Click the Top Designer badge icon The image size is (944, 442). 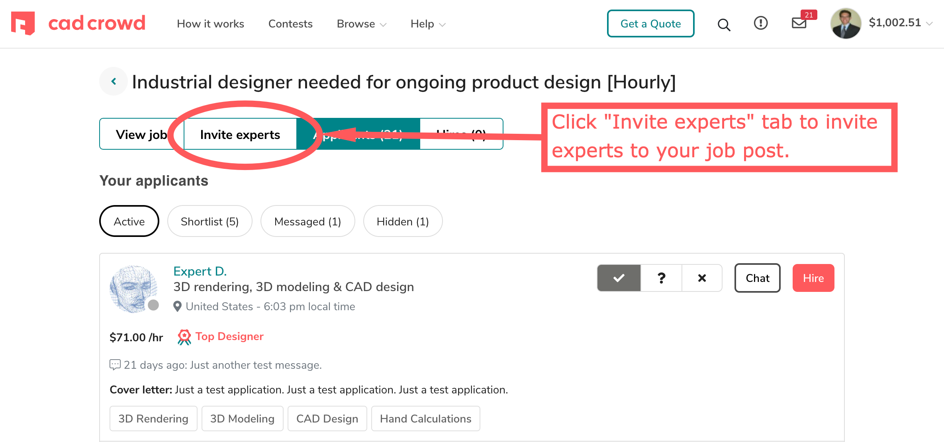pos(184,336)
